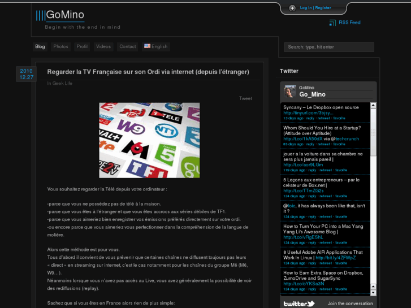Image resolution: width=411 pixels, height=308 pixels.
Task: Retweet the Syncany Dropbox tweet
Action: click(323, 118)
